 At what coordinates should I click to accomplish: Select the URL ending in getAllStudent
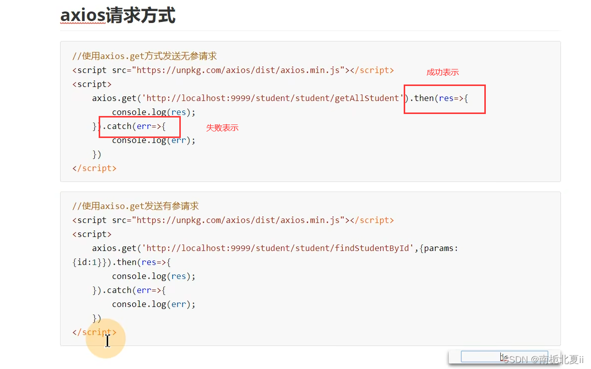pos(273,98)
